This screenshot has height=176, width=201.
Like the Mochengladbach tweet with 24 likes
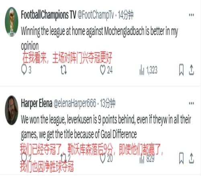(106, 70)
